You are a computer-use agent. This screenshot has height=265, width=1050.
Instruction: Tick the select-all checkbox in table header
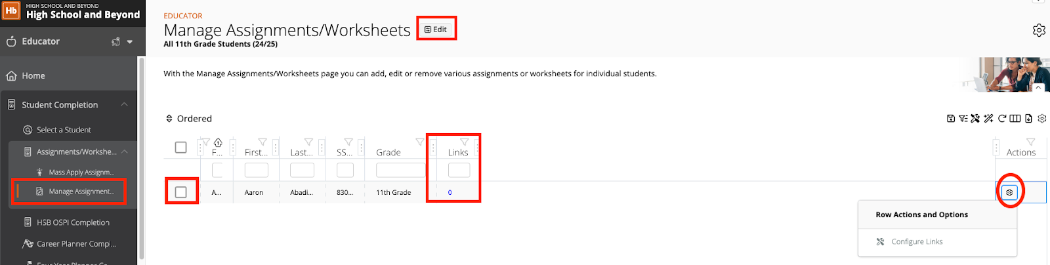click(180, 148)
